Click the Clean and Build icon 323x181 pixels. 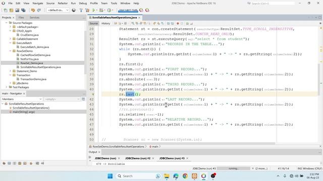pos(87,10)
